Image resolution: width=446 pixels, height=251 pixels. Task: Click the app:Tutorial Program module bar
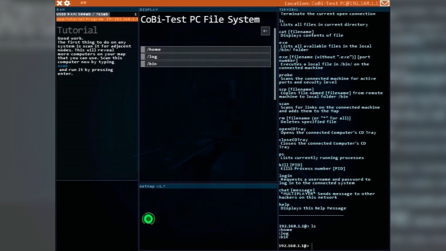pos(97,19)
